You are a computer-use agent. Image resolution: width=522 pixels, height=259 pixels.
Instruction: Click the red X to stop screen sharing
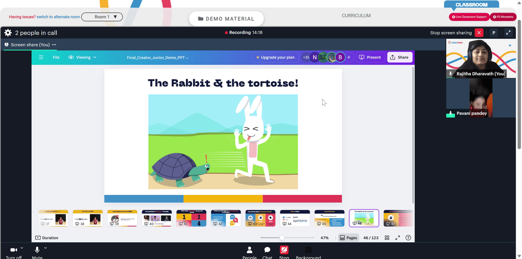coord(479,32)
